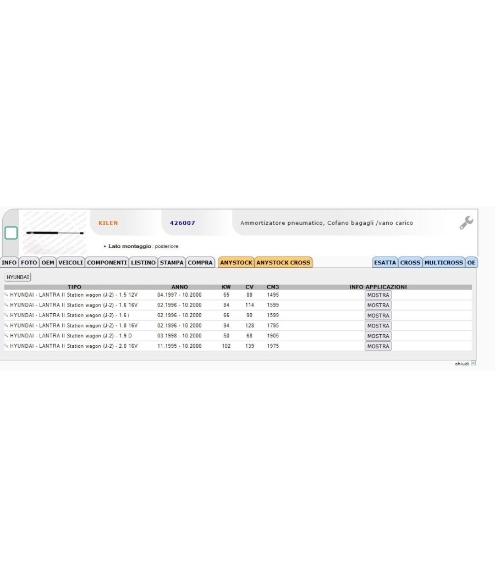The height and width of the screenshot is (577, 495).
Task: Click the displacement value 1795
Action: pos(273,326)
